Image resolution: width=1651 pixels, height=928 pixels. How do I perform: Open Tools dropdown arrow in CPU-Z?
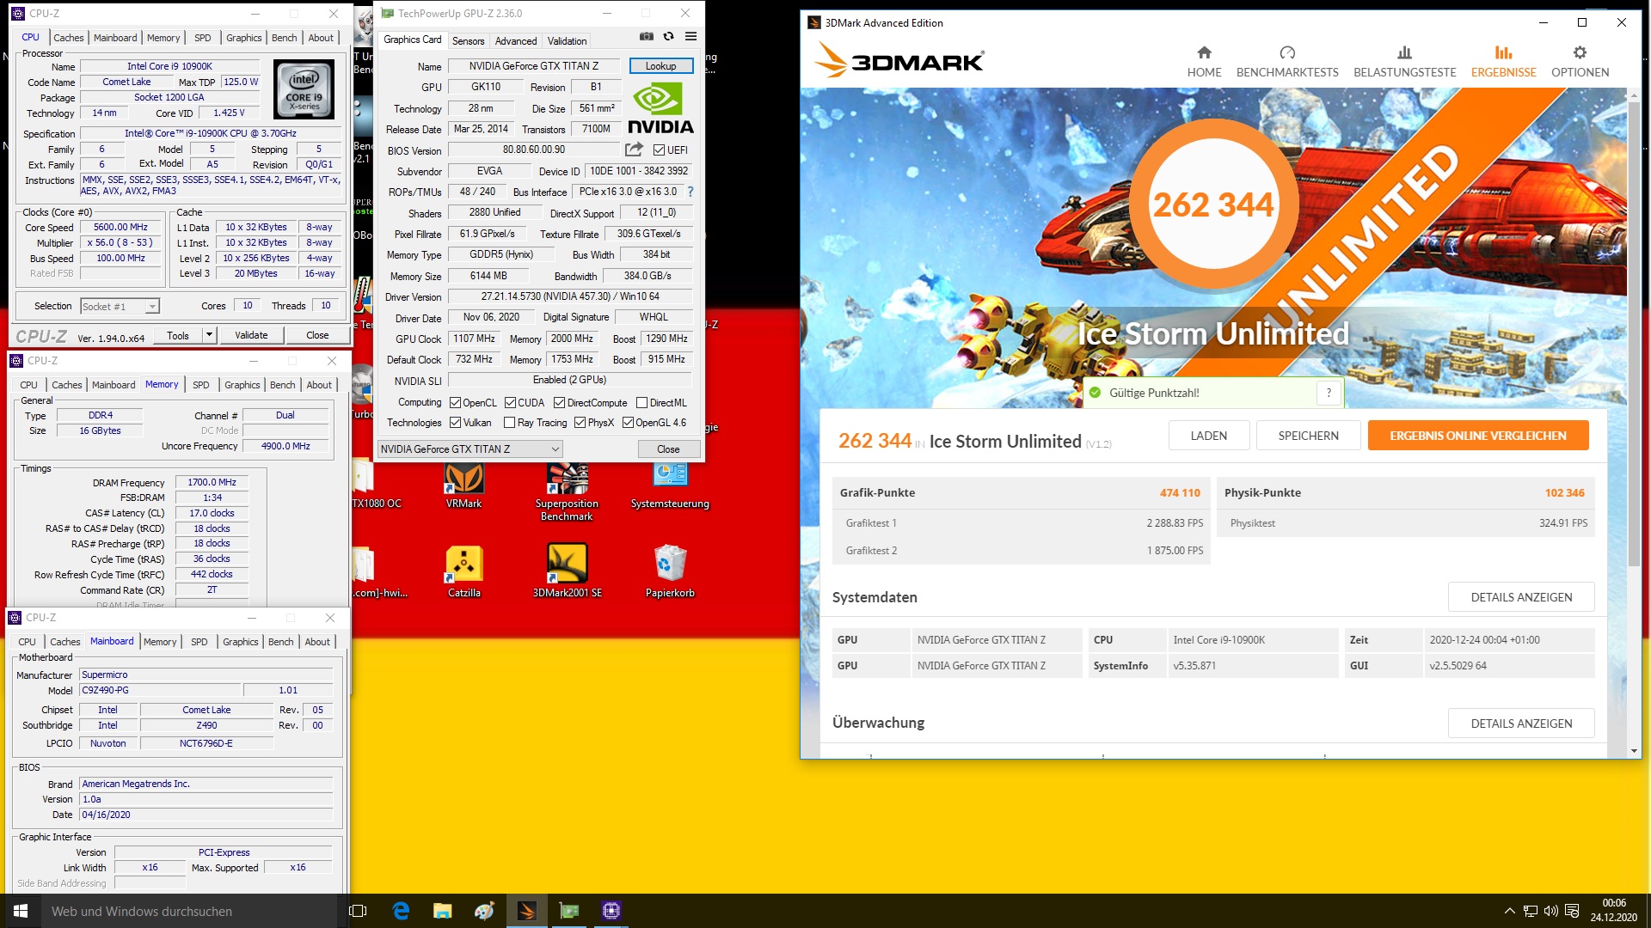(209, 335)
